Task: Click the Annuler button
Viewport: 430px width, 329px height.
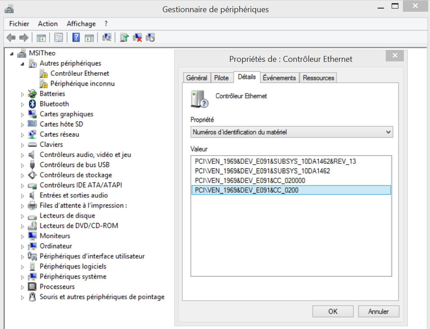Action: (379, 311)
